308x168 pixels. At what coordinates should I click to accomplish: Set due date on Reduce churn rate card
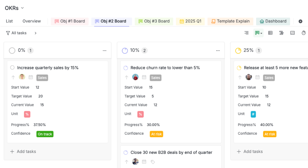144,78
